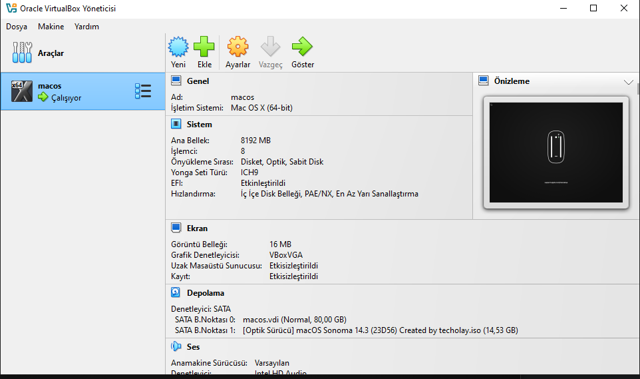
Task: Click Mac OS X (64-bit) operating system value
Action: click(261, 107)
